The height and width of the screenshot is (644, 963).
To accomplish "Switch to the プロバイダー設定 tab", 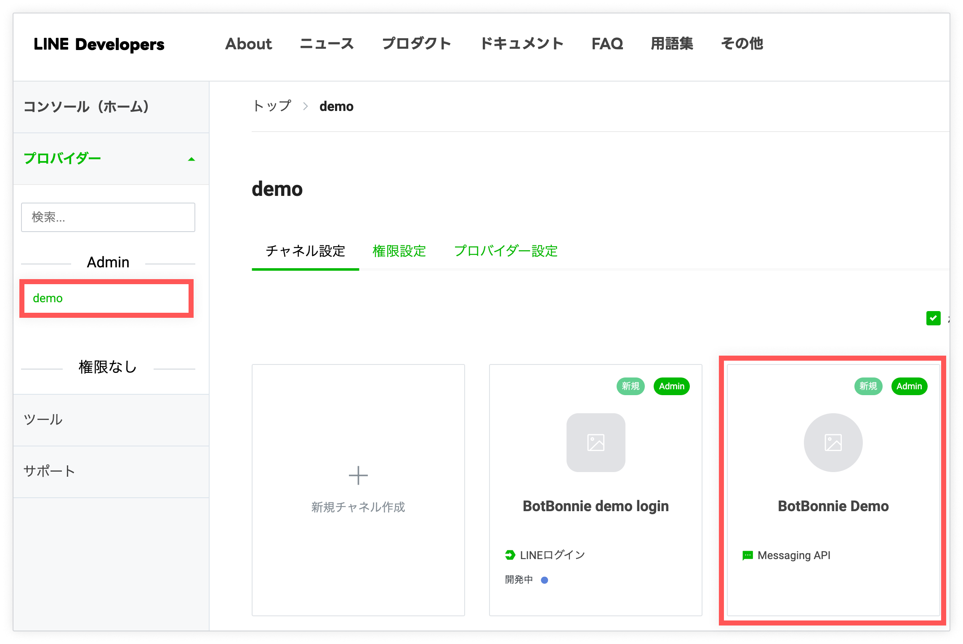I will 505,251.
